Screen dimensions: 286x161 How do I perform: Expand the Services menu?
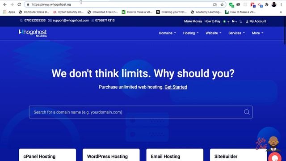(x=236, y=33)
